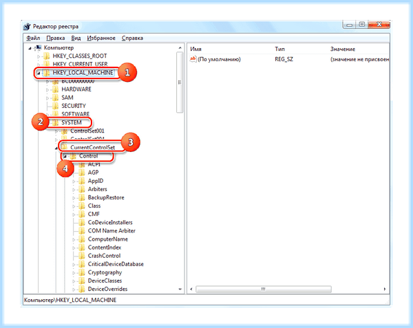Expand the DeviceClasses key
This screenshot has height=328, width=413.
click(74, 281)
